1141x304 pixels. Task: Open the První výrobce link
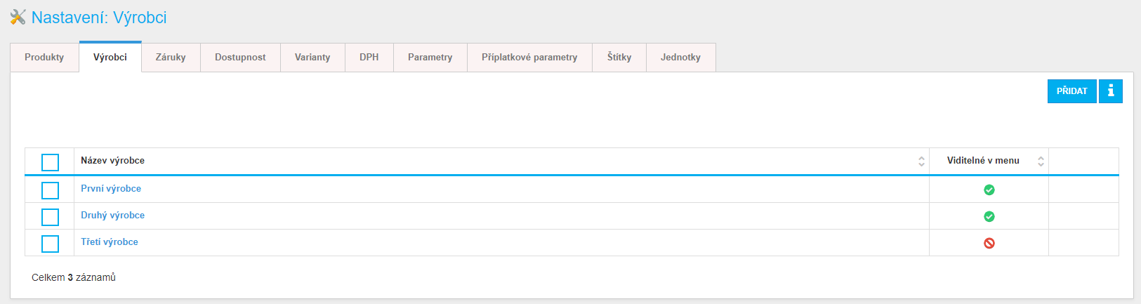click(x=111, y=188)
